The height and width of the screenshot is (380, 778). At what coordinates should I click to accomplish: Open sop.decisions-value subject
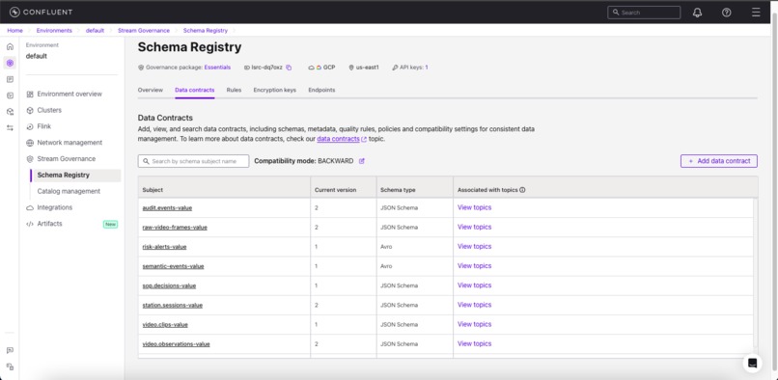169,285
